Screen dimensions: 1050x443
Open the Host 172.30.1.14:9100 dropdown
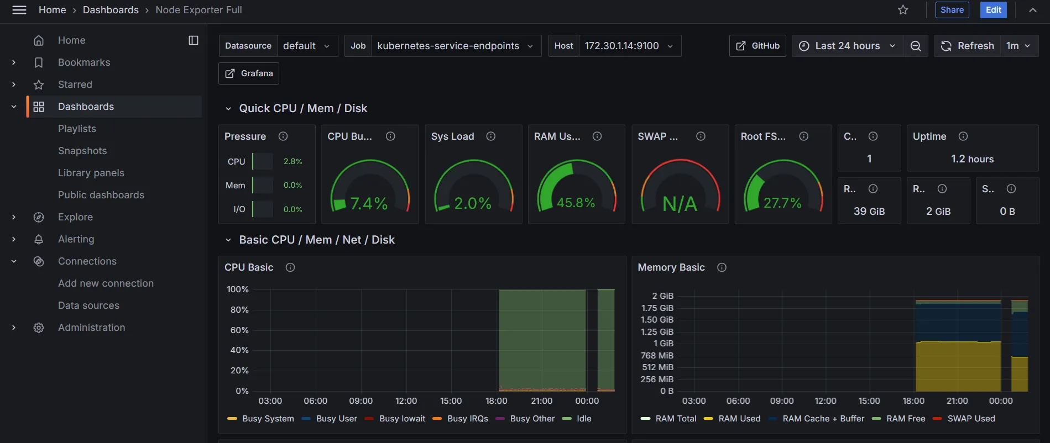pos(630,46)
